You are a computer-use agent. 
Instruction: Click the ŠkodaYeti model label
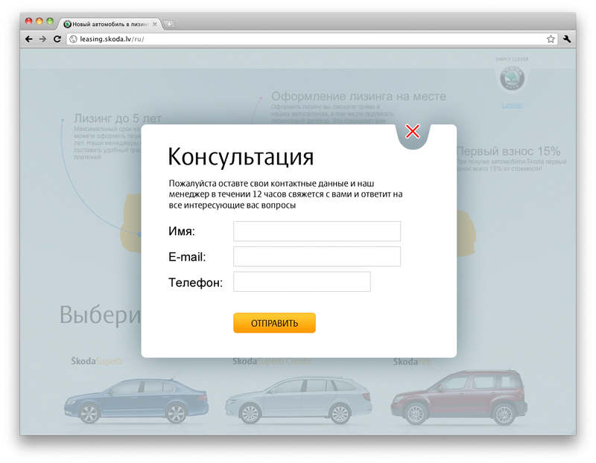coord(412,362)
